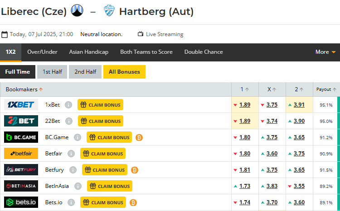
Task: Open the 1XBET bookmaker logo
Action: 21,105
